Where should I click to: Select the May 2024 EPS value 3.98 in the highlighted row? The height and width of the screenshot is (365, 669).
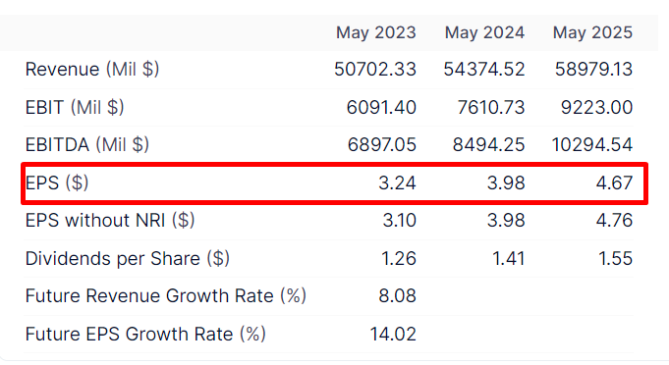(506, 183)
